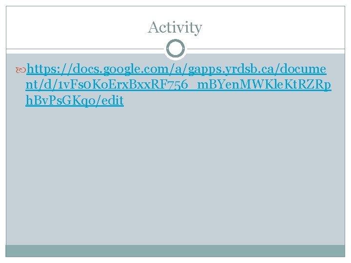The height and width of the screenshot is (263, 351).
Task: Click the "Activity" slide title
Action: [x=175, y=27]
